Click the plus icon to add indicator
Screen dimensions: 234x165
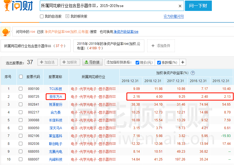coord(183,62)
